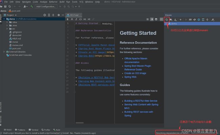Switch to editor and preview view mode
Image resolution: width=220 pixels, height=135 pixels.
[152, 19]
